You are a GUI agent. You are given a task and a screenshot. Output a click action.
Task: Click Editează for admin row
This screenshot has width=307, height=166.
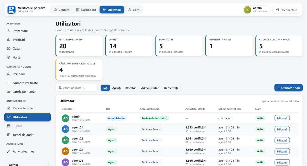(x=282, y=118)
